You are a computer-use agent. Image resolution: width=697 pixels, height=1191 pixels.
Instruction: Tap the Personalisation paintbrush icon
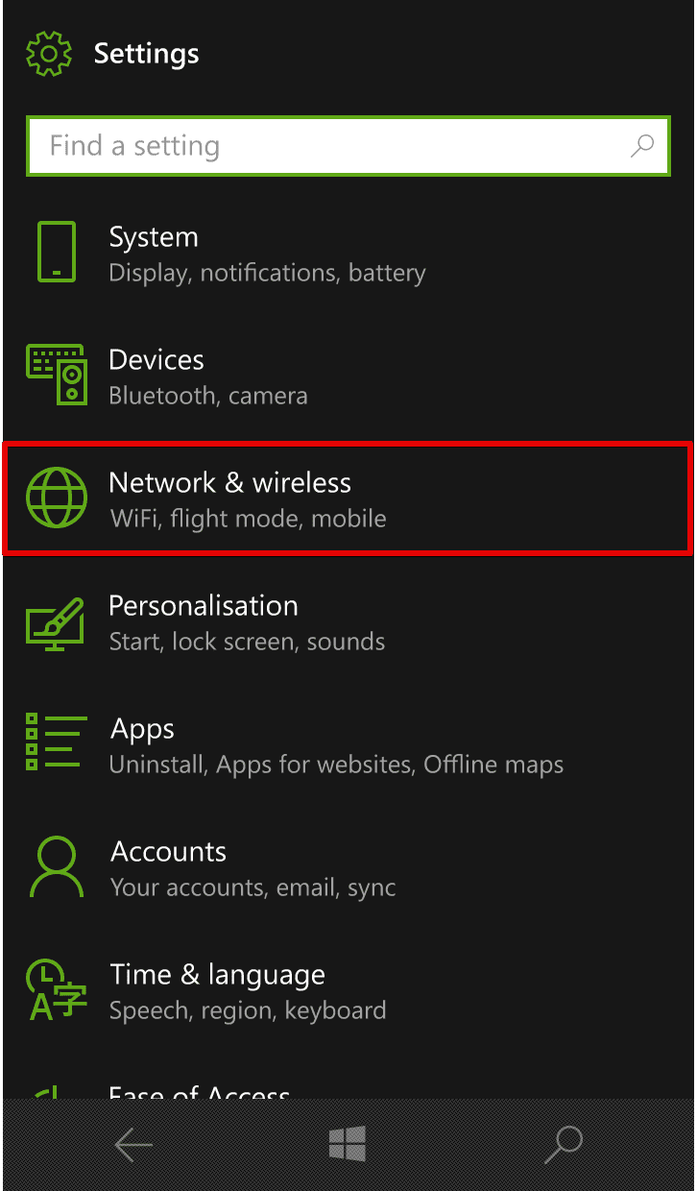57,620
